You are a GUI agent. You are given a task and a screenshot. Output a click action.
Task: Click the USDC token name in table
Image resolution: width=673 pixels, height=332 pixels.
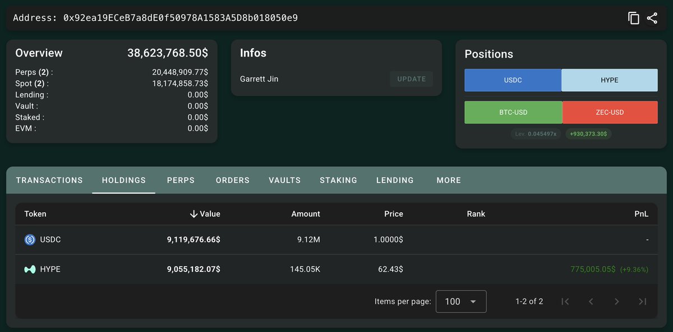50,240
